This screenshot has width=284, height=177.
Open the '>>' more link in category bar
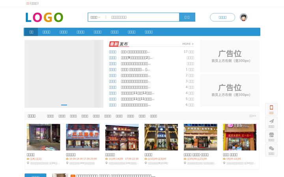(x=252, y=116)
